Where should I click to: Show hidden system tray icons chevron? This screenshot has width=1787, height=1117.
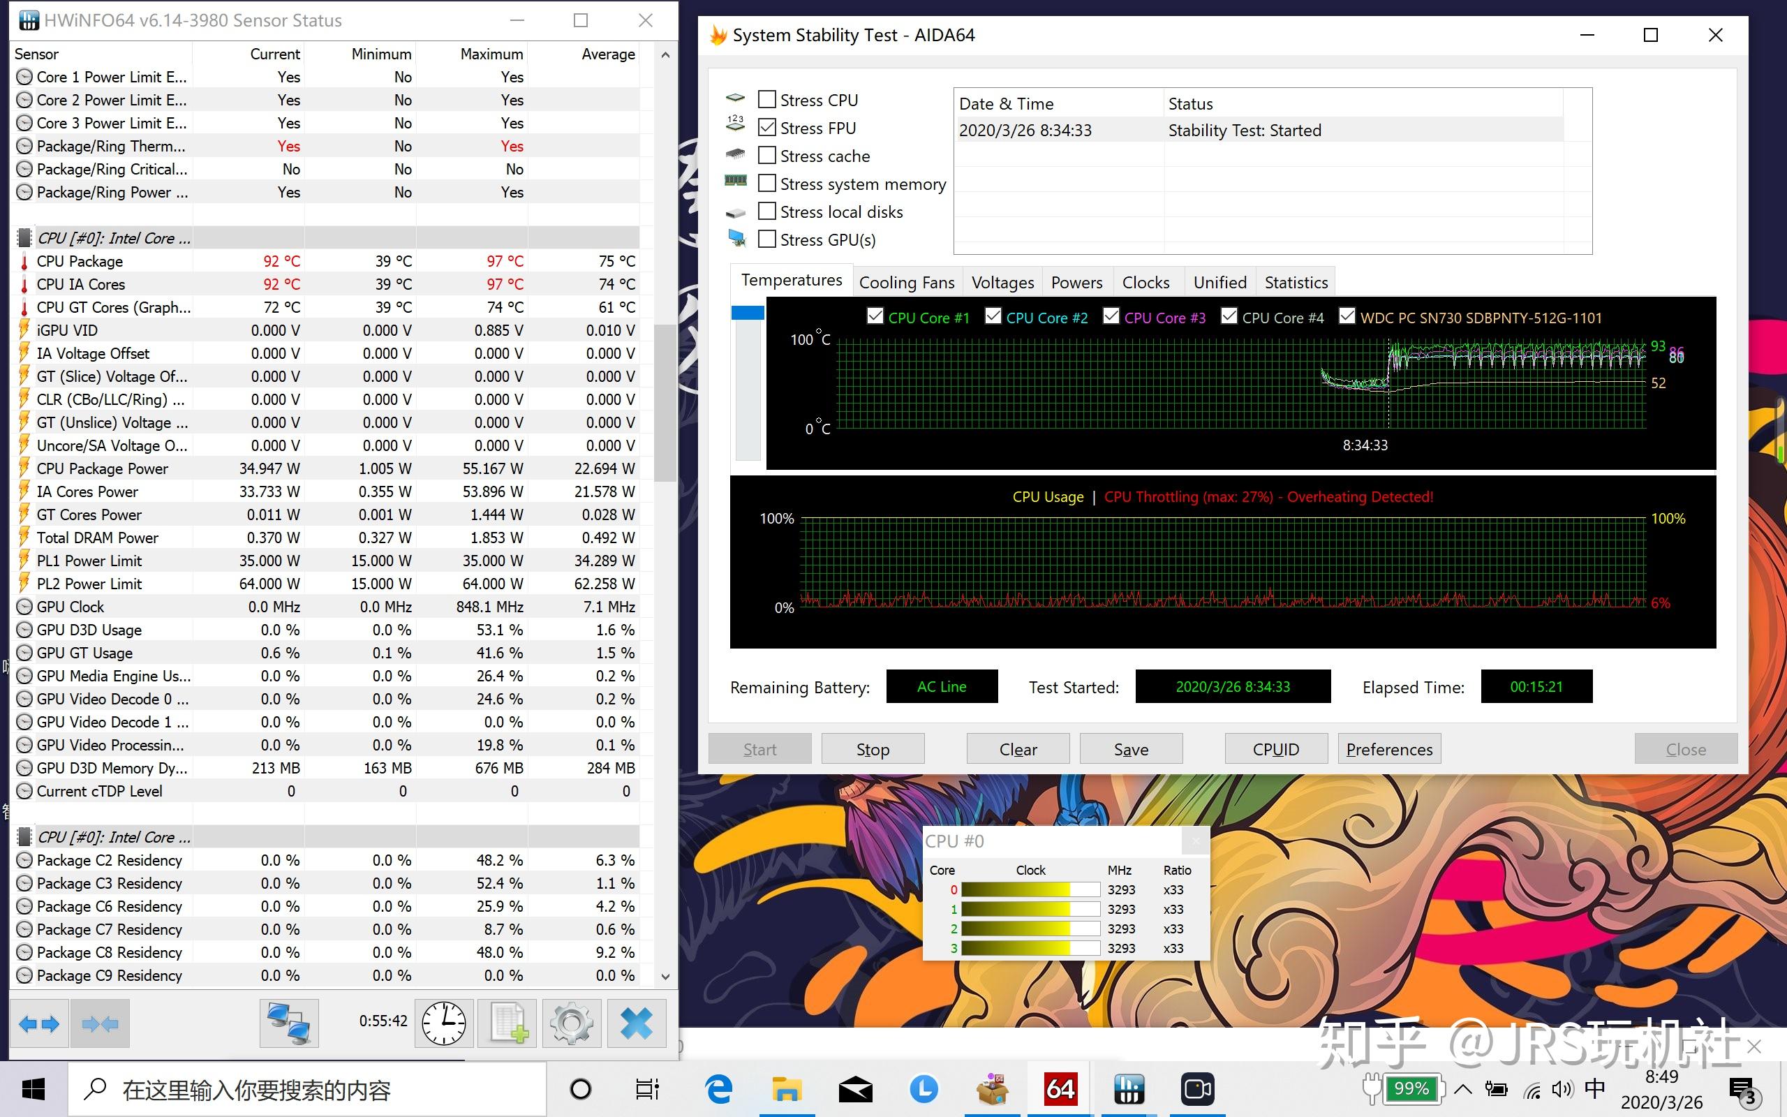1463,1089
